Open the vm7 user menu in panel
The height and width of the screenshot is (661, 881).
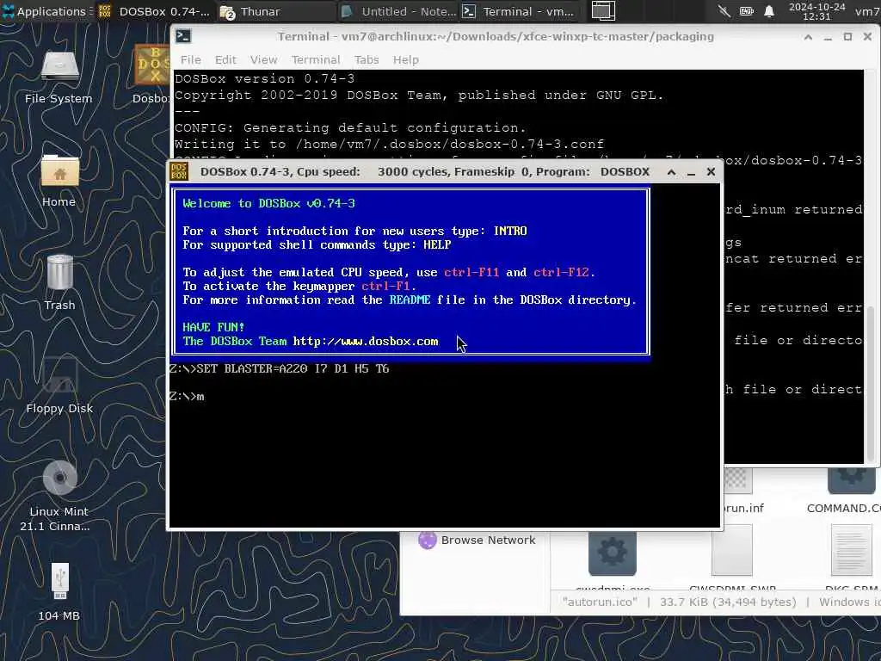pyautogui.click(x=867, y=11)
